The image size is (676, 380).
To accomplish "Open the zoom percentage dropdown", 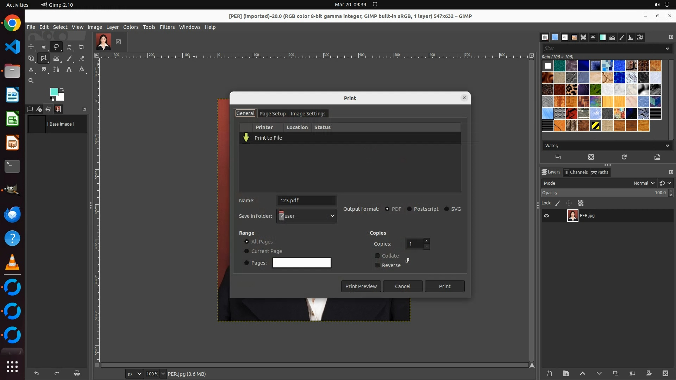I will 163,374.
